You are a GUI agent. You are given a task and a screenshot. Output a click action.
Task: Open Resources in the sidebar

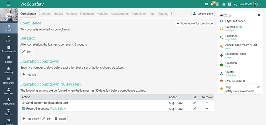(x=9, y=81)
